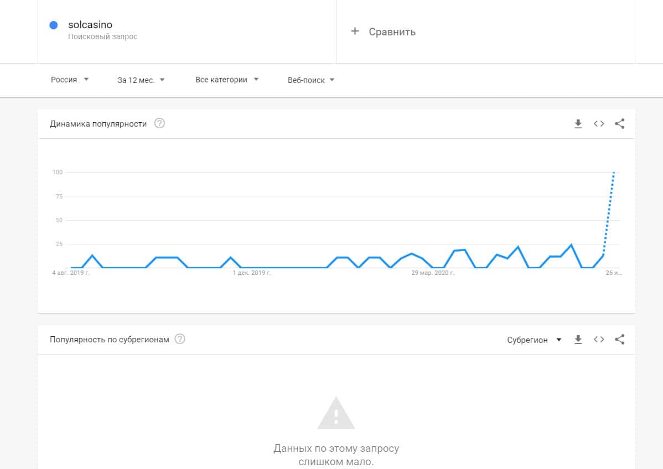Open help for Популярность по субрегионам
This screenshot has height=469, width=663.
click(x=180, y=339)
